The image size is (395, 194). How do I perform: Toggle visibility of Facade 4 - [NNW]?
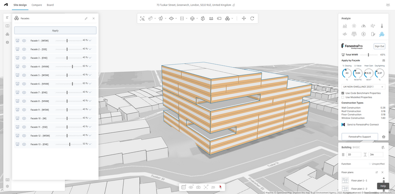[24, 67]
